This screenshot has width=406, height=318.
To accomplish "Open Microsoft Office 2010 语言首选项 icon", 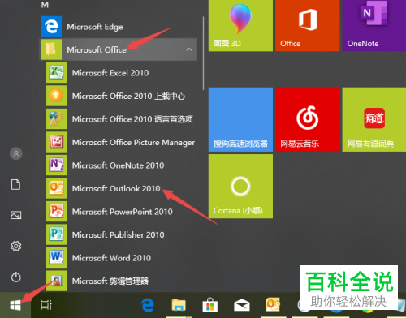I will tap(57, 119).
